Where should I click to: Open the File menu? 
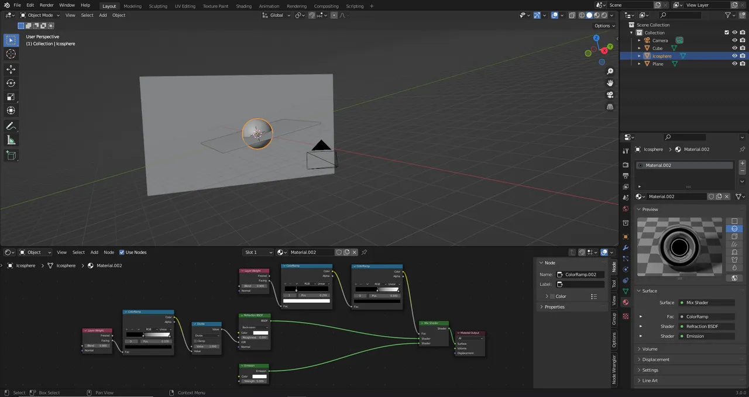(17, 5)
